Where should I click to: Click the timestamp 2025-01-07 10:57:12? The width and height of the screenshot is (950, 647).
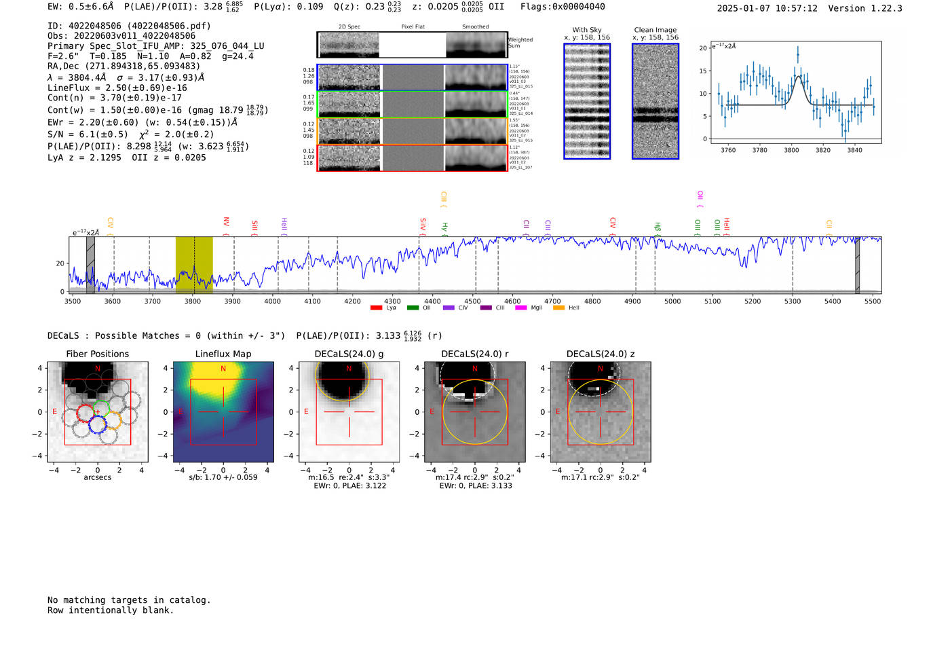[767, 8]
